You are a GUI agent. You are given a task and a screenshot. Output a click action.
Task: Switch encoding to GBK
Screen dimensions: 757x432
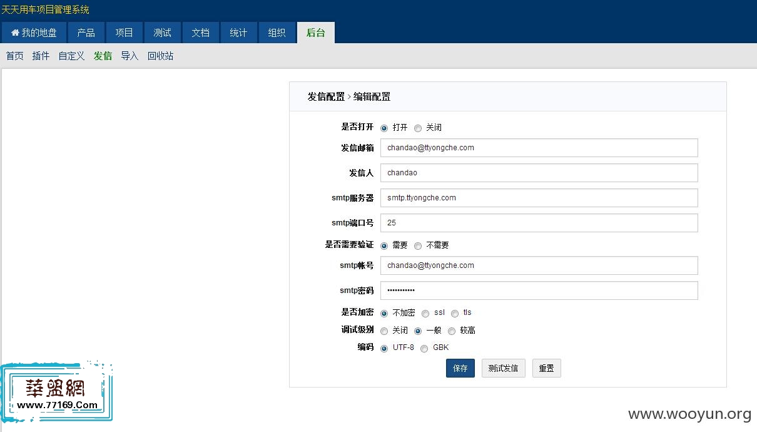[424, 347]
